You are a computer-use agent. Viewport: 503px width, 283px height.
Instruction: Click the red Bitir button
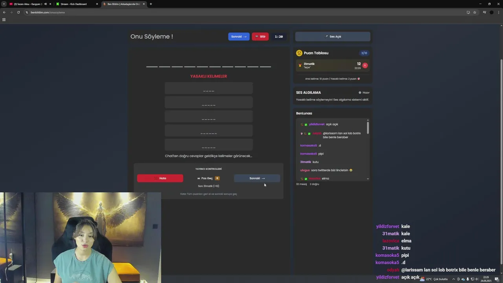260,37
